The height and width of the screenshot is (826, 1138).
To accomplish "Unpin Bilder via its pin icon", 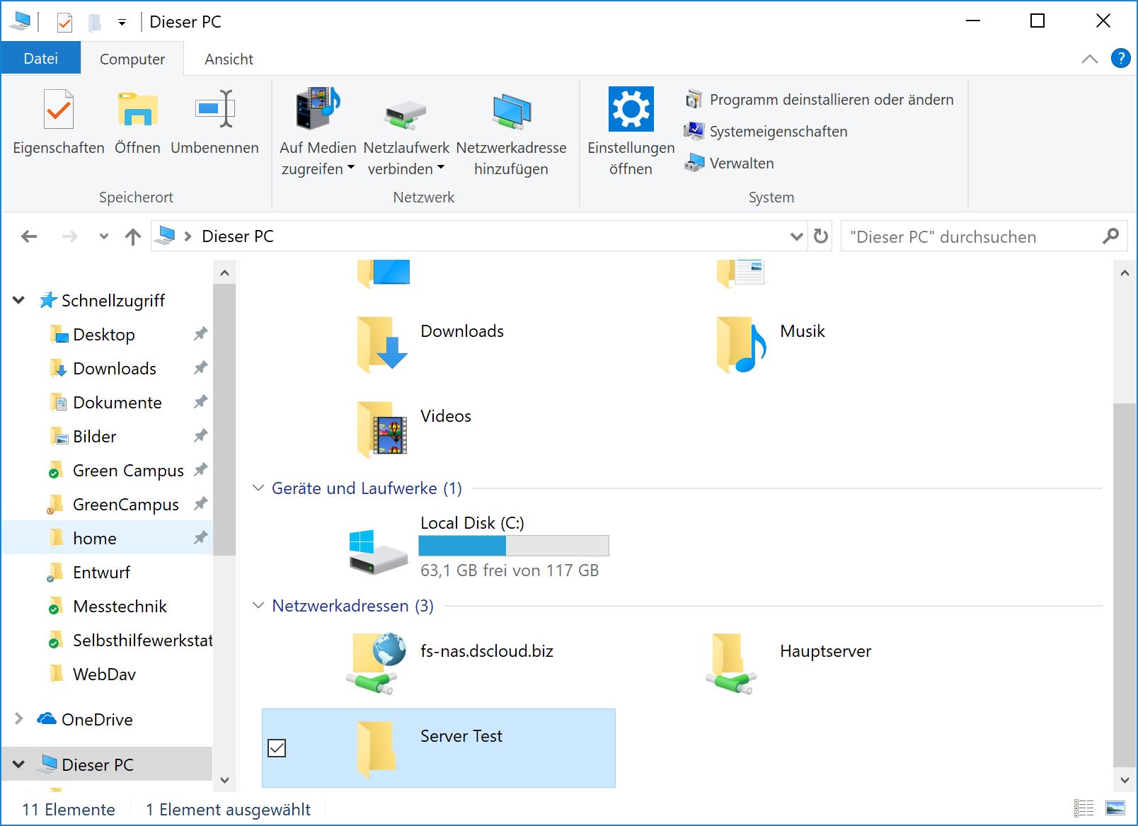I will point(201,435).
